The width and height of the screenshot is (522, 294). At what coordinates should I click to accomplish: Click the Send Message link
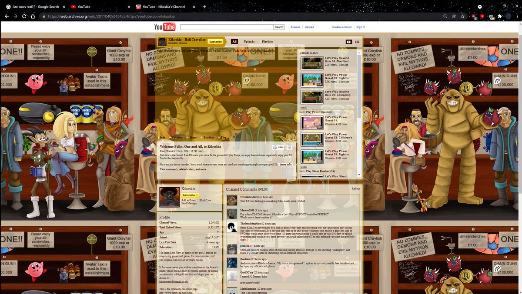[x=190, y=203]
